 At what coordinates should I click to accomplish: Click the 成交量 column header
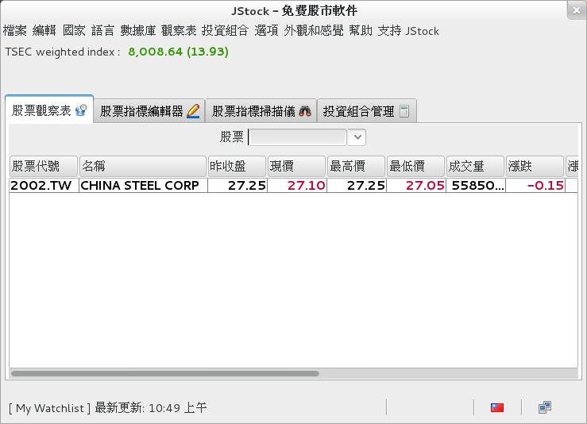475,166
